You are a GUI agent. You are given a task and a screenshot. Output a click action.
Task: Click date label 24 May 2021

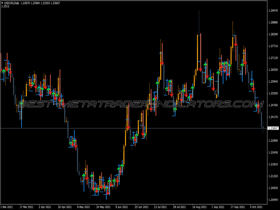pyautogui.click(x=103, y=207)
